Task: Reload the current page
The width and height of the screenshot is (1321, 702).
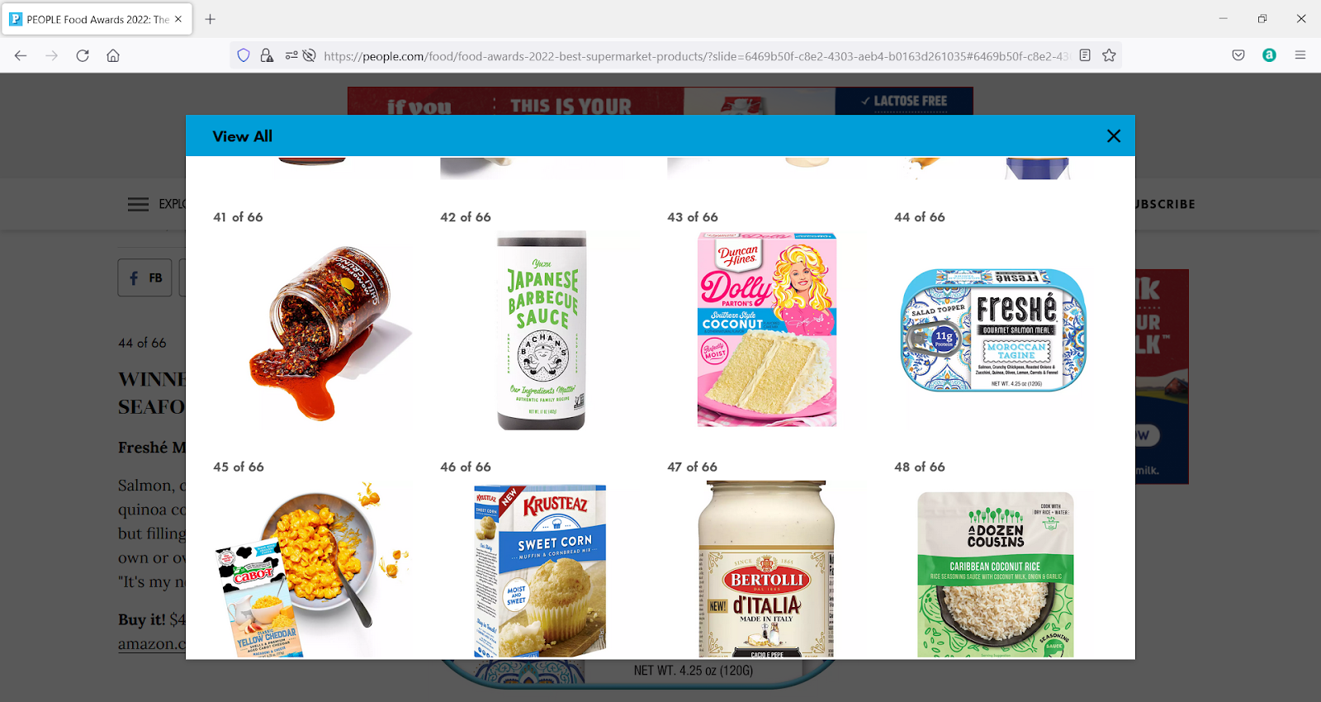Action: tap(83, 55)
